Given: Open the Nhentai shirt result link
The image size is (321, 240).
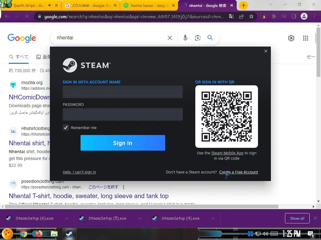Looking at the screenshot, I should [29, 143].
